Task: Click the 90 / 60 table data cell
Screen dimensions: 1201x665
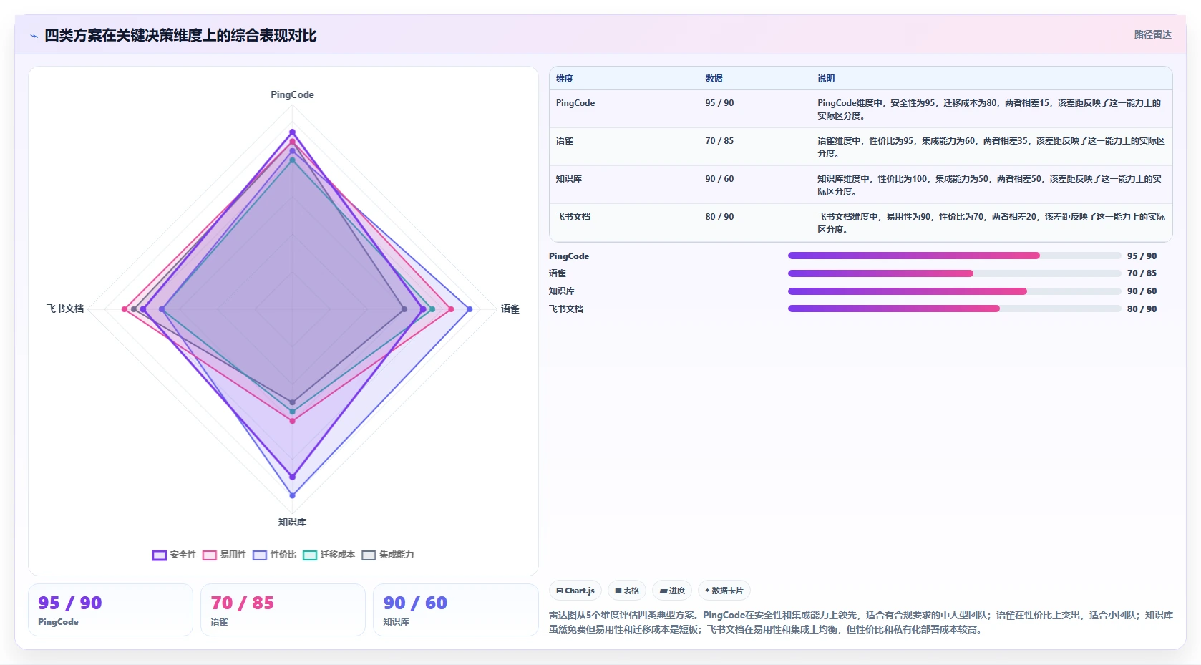Action: point(719,179)
